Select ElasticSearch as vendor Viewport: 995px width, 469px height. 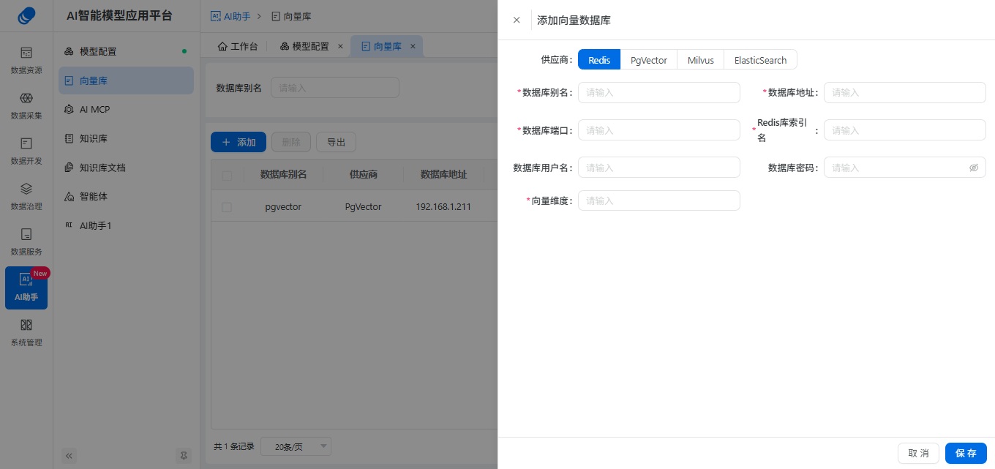[760, 60]
